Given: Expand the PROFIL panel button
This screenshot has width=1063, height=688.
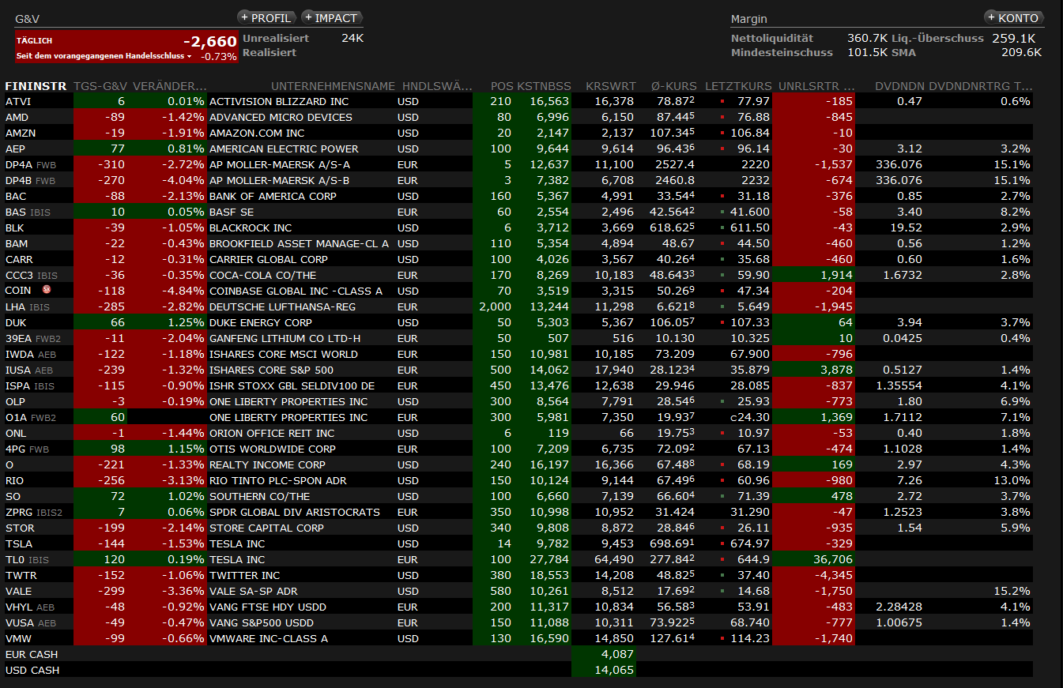Looking at the screenshot, I should pos(266,17).
